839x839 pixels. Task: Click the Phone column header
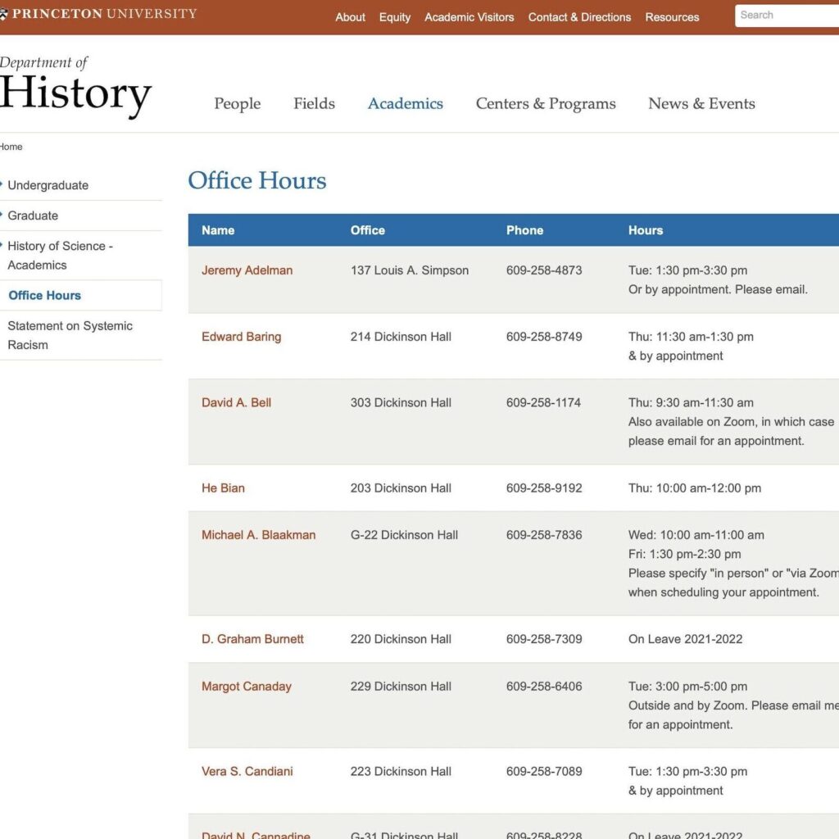pyautogui.click(x=524, y=230)
